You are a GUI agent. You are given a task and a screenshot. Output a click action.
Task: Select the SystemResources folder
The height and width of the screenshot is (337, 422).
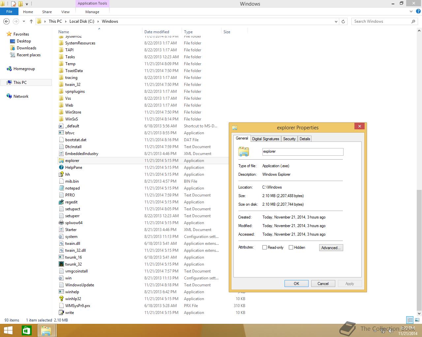point(80,43)
